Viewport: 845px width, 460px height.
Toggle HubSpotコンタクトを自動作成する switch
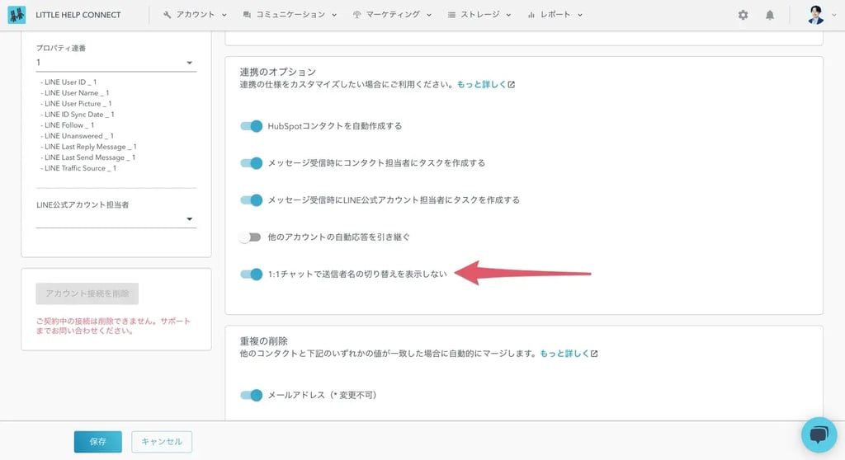[x=251, y=126]
